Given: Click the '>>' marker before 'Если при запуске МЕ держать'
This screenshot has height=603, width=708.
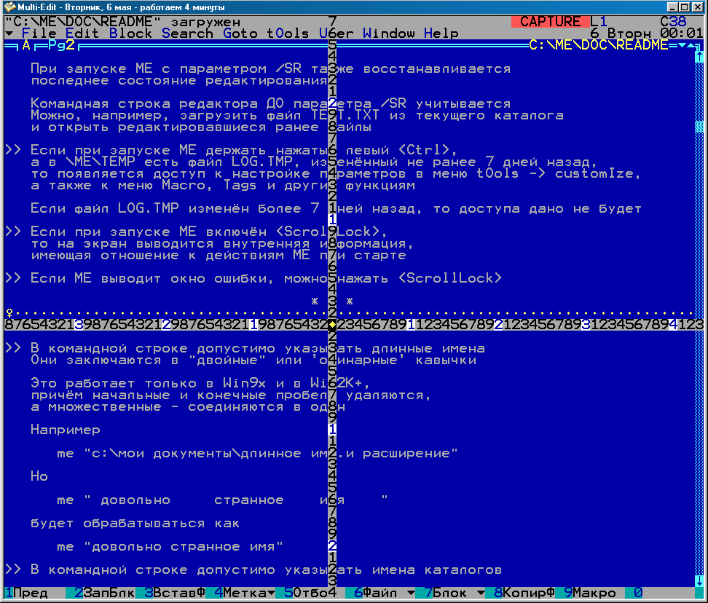Looking at the screenshot, I should coord(13,150).
